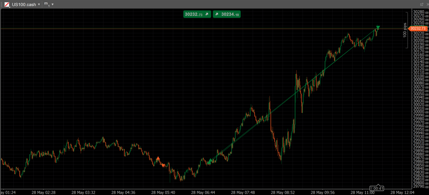Select the orange up-triangle deal marker

coord(158,158)
